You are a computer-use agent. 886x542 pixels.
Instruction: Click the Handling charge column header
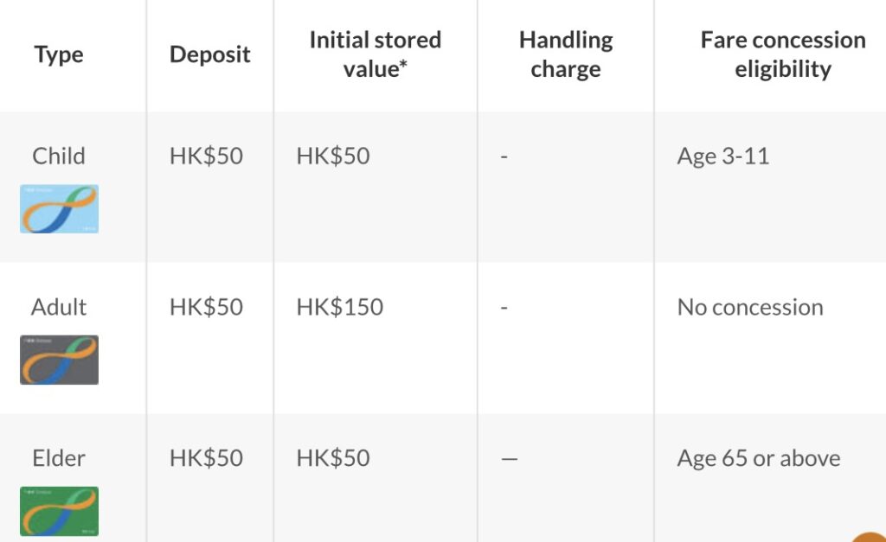[566, 54]
